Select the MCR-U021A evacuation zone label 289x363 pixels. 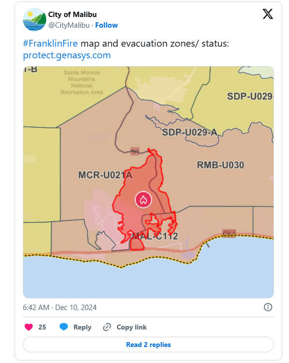point(105,175)
